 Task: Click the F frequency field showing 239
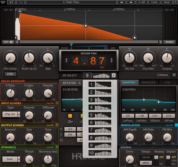click(70, 135)
